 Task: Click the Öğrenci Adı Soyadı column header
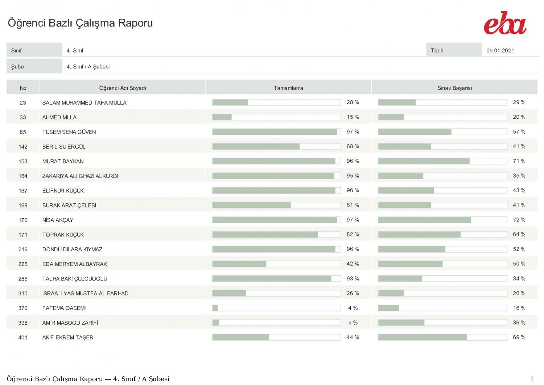pos(123,88)
